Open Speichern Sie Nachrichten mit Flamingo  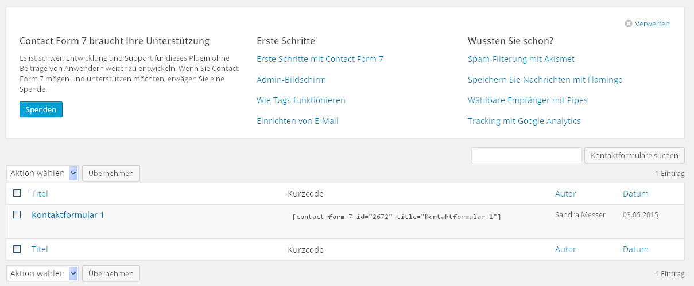click(545, 80)
